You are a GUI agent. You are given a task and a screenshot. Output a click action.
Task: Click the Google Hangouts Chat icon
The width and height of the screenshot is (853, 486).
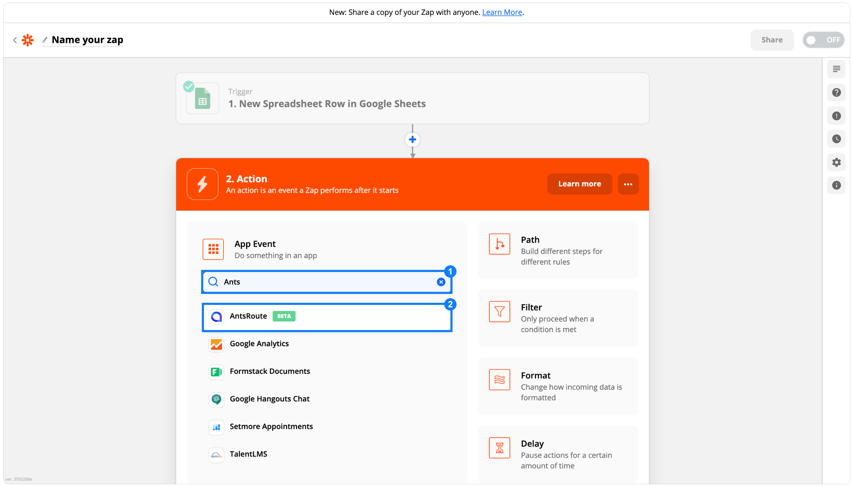click(216, 399)
